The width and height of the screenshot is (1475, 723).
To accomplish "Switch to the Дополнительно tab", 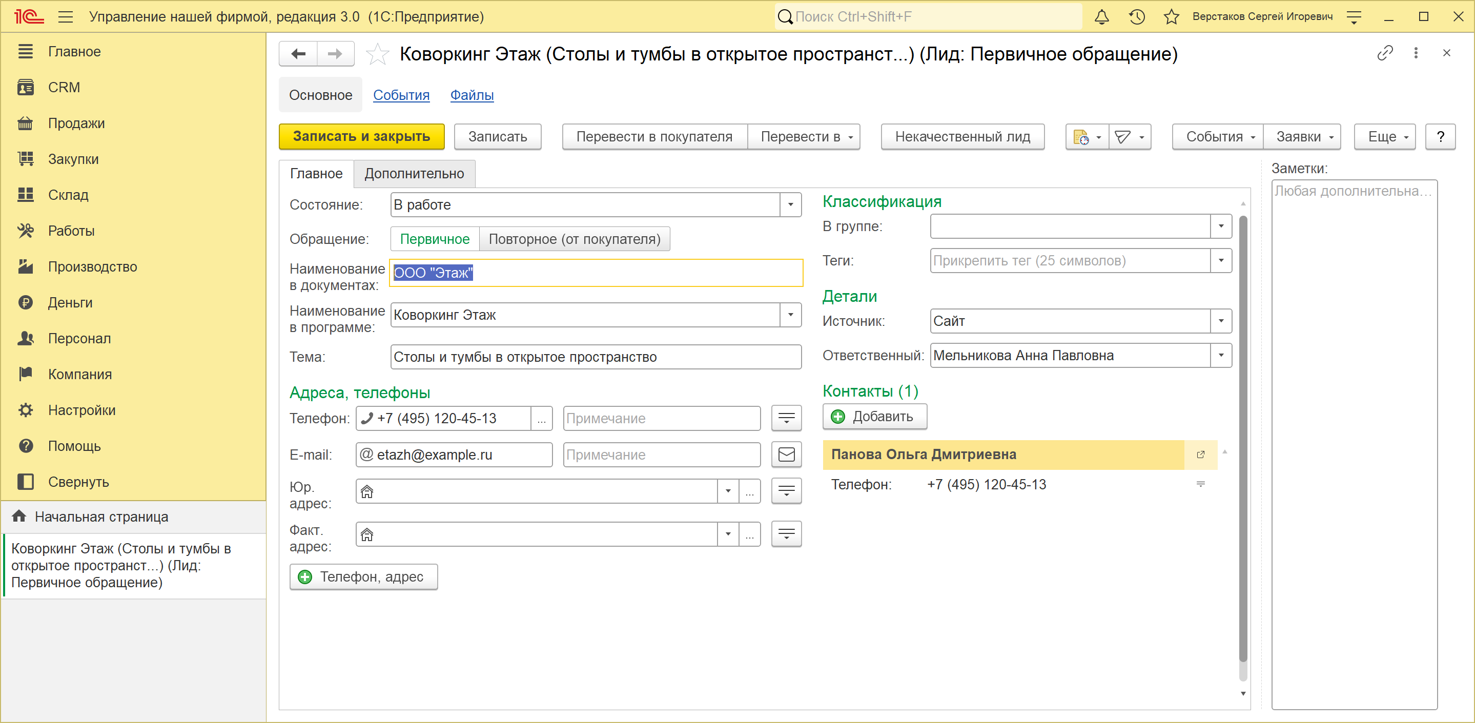I will pyautogui.click(x=415, y=174).
